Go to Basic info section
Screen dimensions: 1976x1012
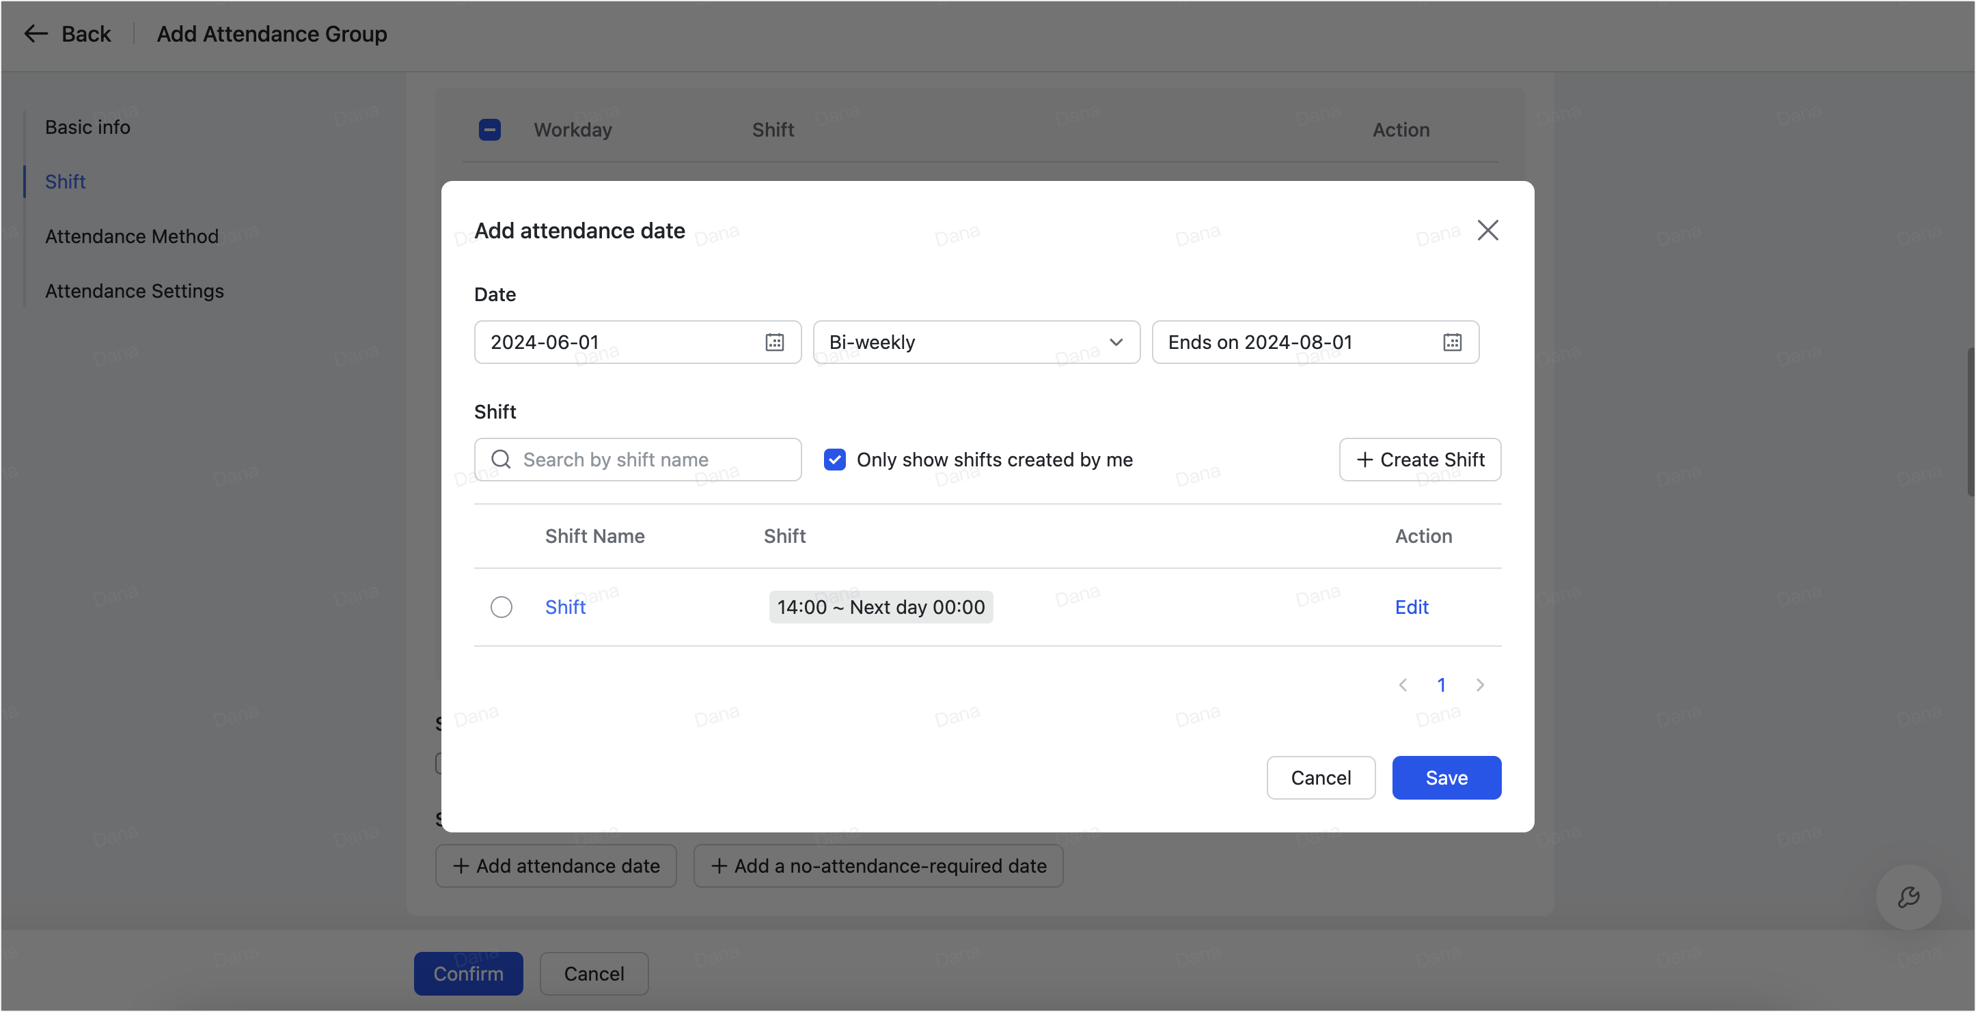point(87,127)
